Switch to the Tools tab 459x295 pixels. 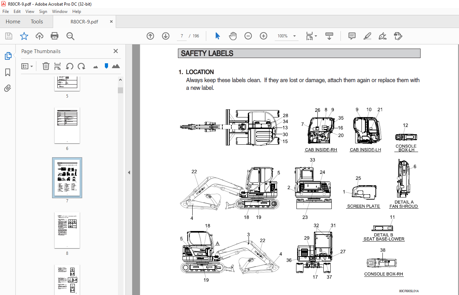(37, 22)
